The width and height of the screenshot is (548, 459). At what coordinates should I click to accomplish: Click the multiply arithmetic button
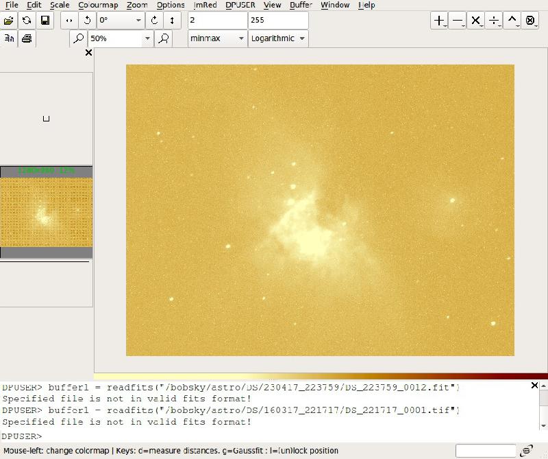pos(475,21)
